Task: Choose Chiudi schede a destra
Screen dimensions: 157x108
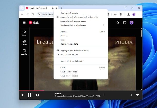Action: pyautogui.click(x=81, y=76)
